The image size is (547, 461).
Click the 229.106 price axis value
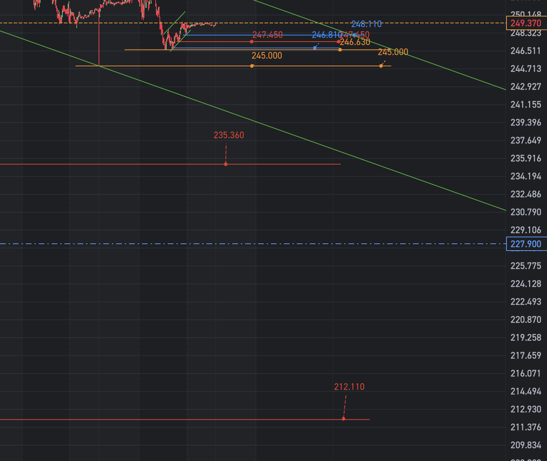(526, 230)
